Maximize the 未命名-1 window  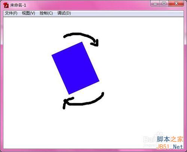click(164, 3)
